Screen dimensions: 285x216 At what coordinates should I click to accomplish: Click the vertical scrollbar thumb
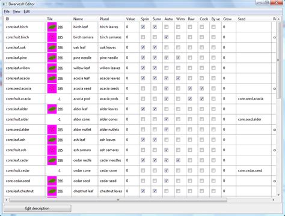[x=278, y=60]
